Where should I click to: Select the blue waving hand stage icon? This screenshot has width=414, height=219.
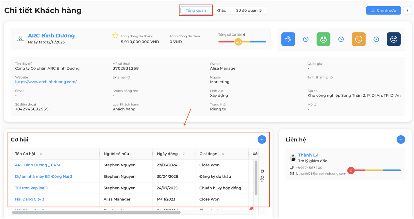288,39
